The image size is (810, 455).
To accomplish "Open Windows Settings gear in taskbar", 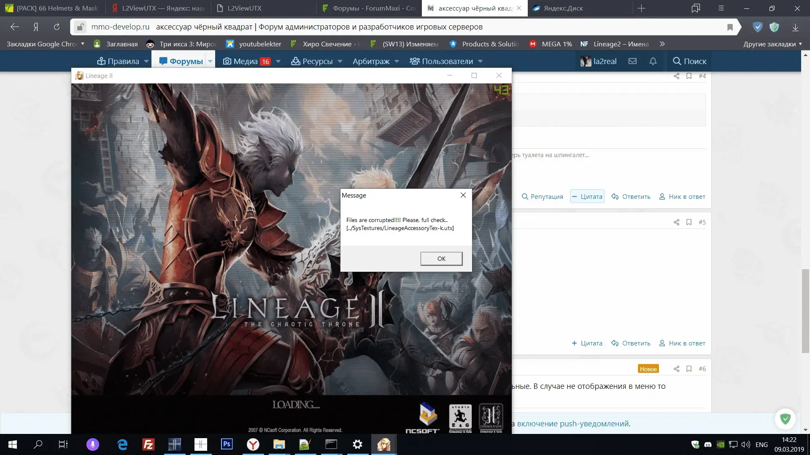I will pos(357,444).
